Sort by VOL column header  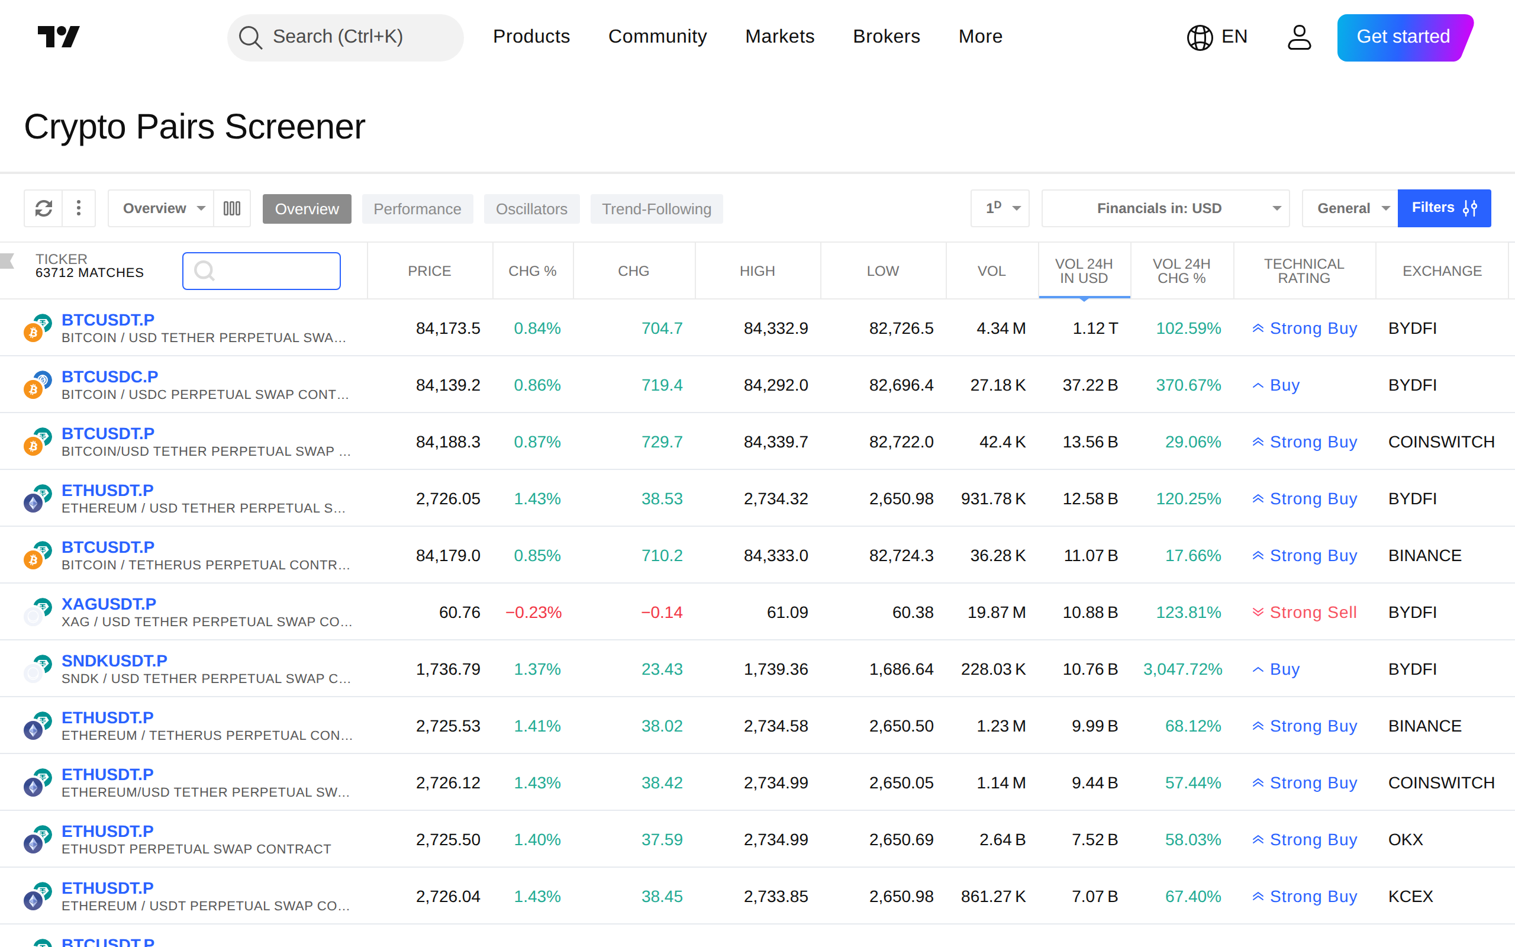[992, 270]
